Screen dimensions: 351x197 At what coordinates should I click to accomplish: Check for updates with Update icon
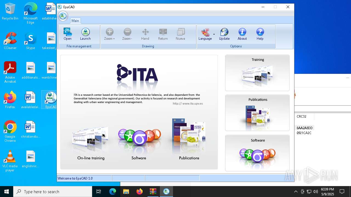pyautogui.click(x=224, y=34)
